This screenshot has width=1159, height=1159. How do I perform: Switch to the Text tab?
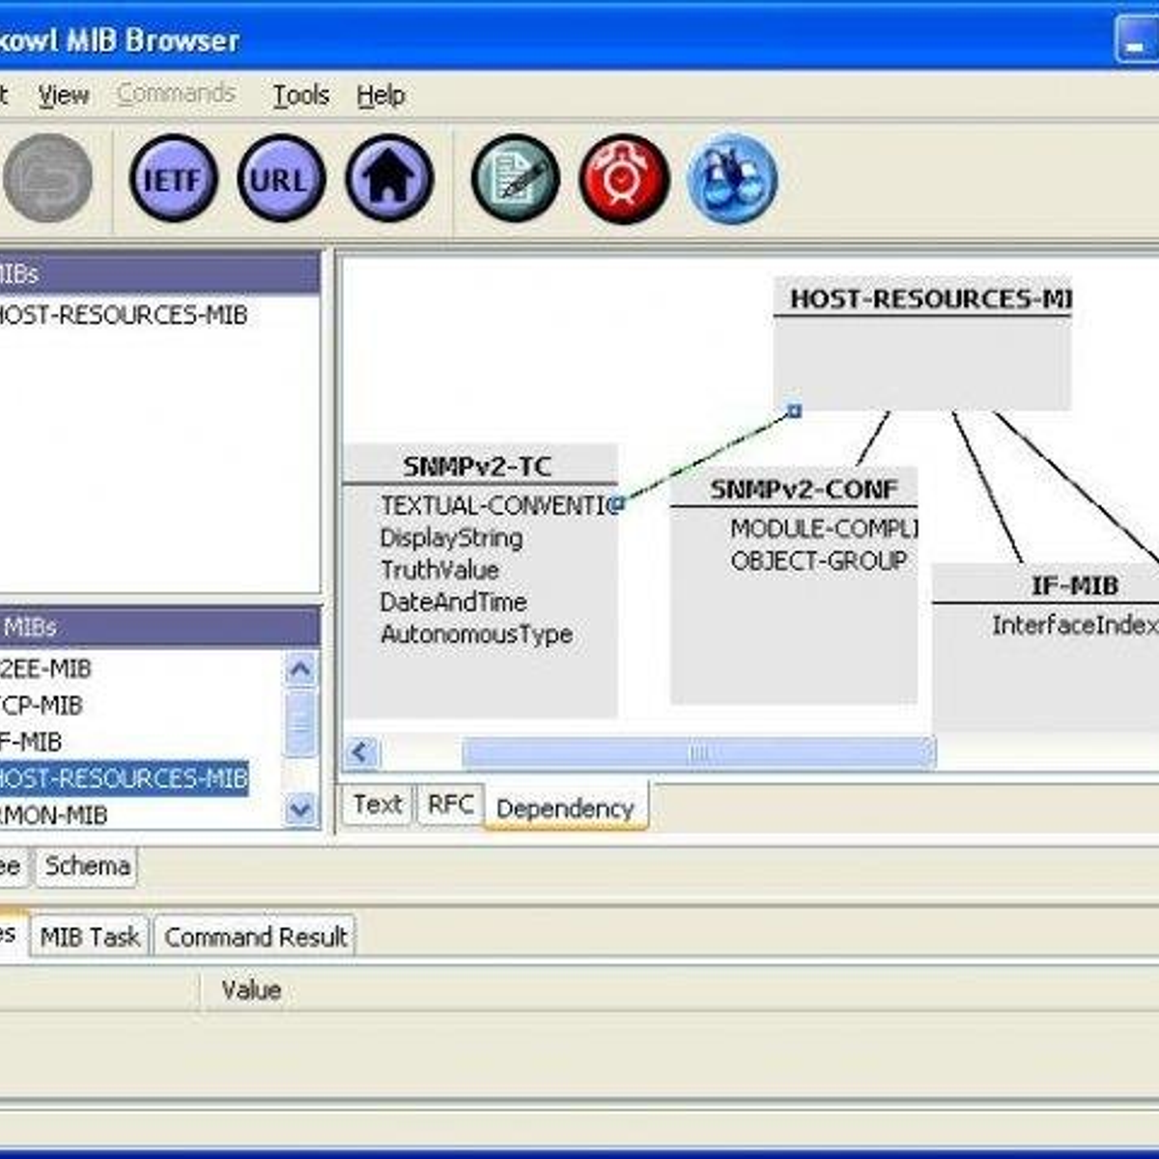(377, 804)
